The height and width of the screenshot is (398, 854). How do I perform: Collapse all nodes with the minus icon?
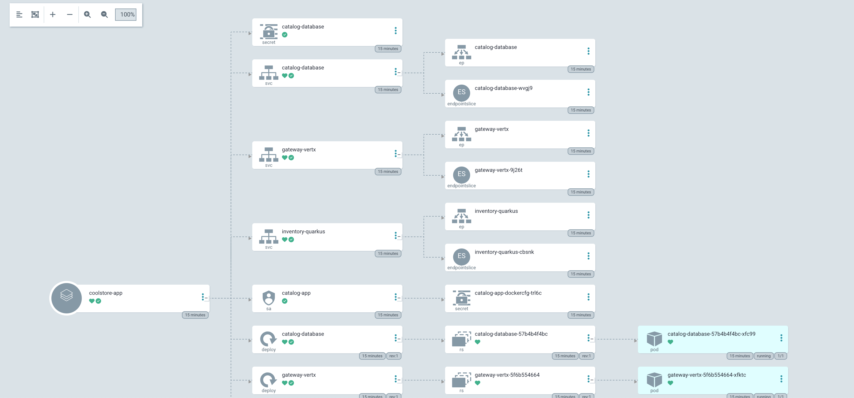coord(70,15)
